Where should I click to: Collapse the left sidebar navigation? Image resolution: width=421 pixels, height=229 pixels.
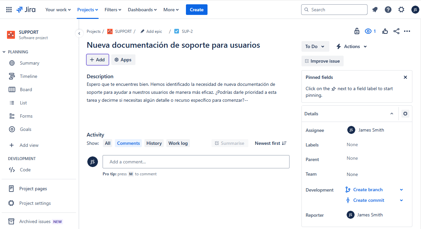click(79, 33)
